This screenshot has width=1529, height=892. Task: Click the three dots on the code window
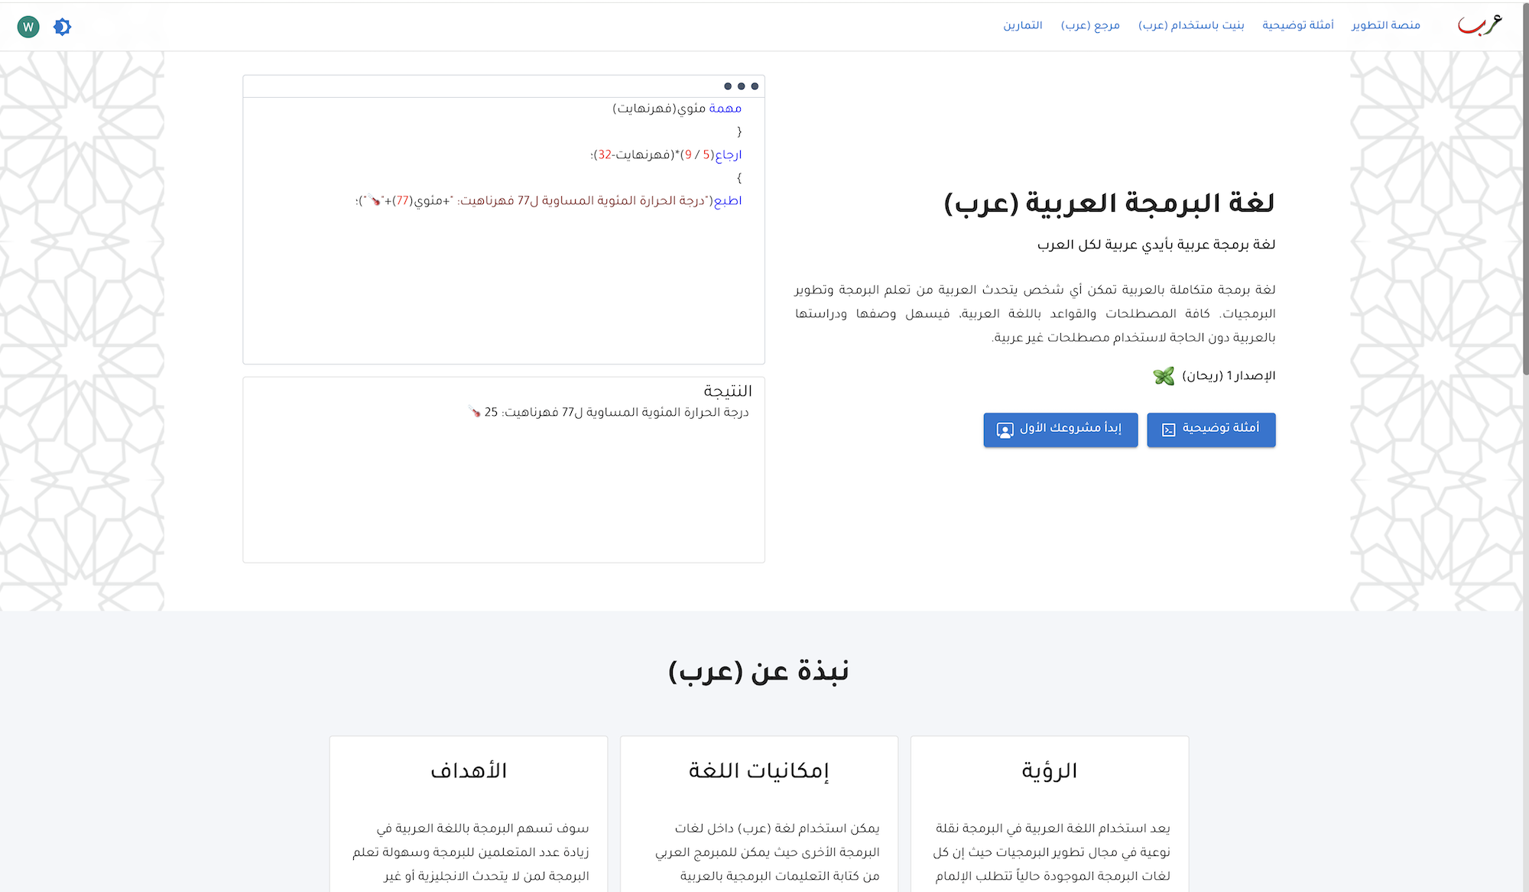pyautogui.click(x=740, y=86)
